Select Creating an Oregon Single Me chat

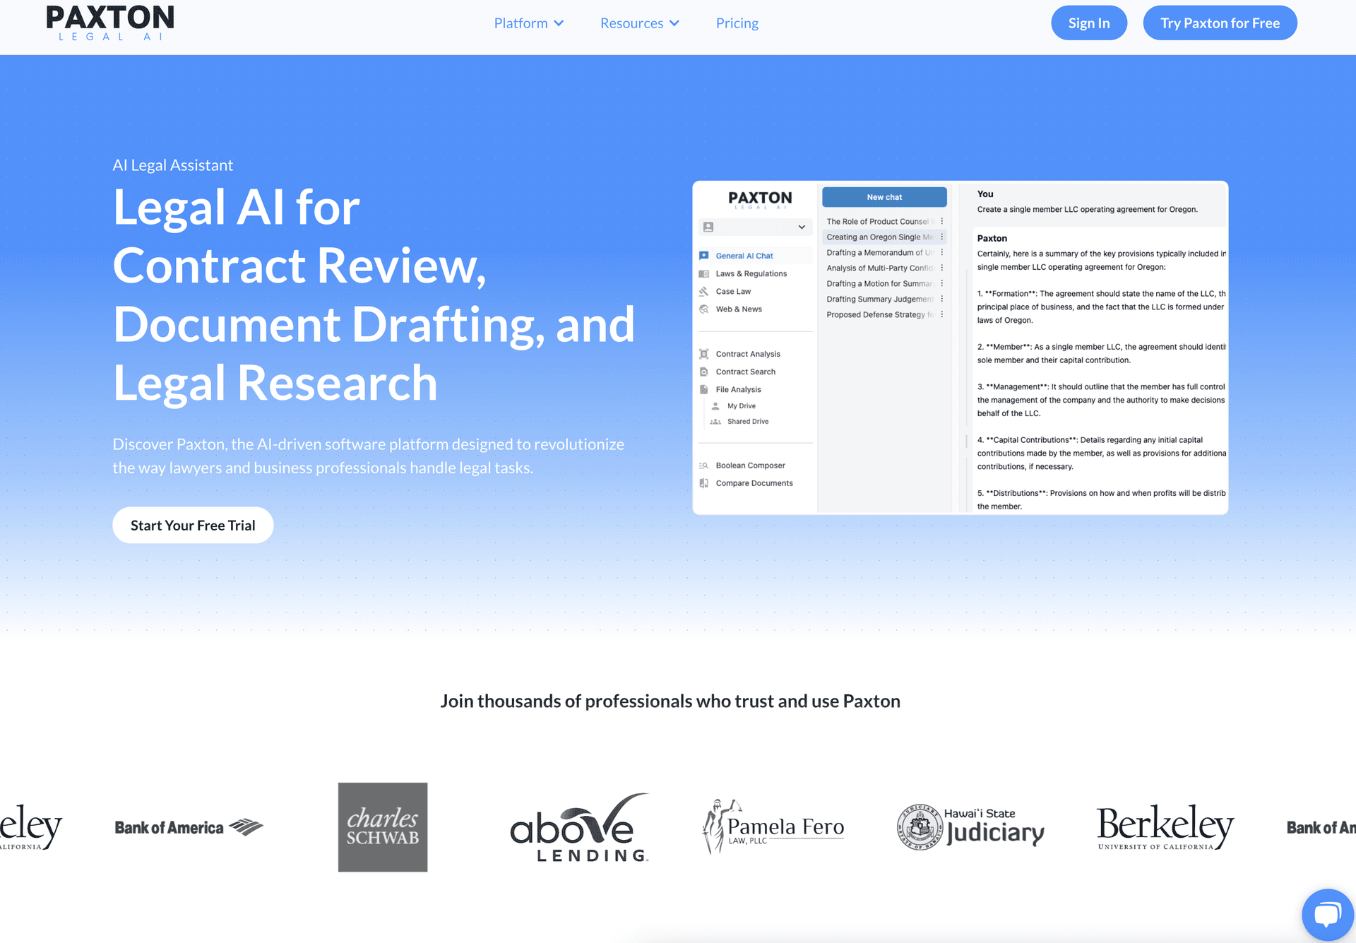coord(880,237)
